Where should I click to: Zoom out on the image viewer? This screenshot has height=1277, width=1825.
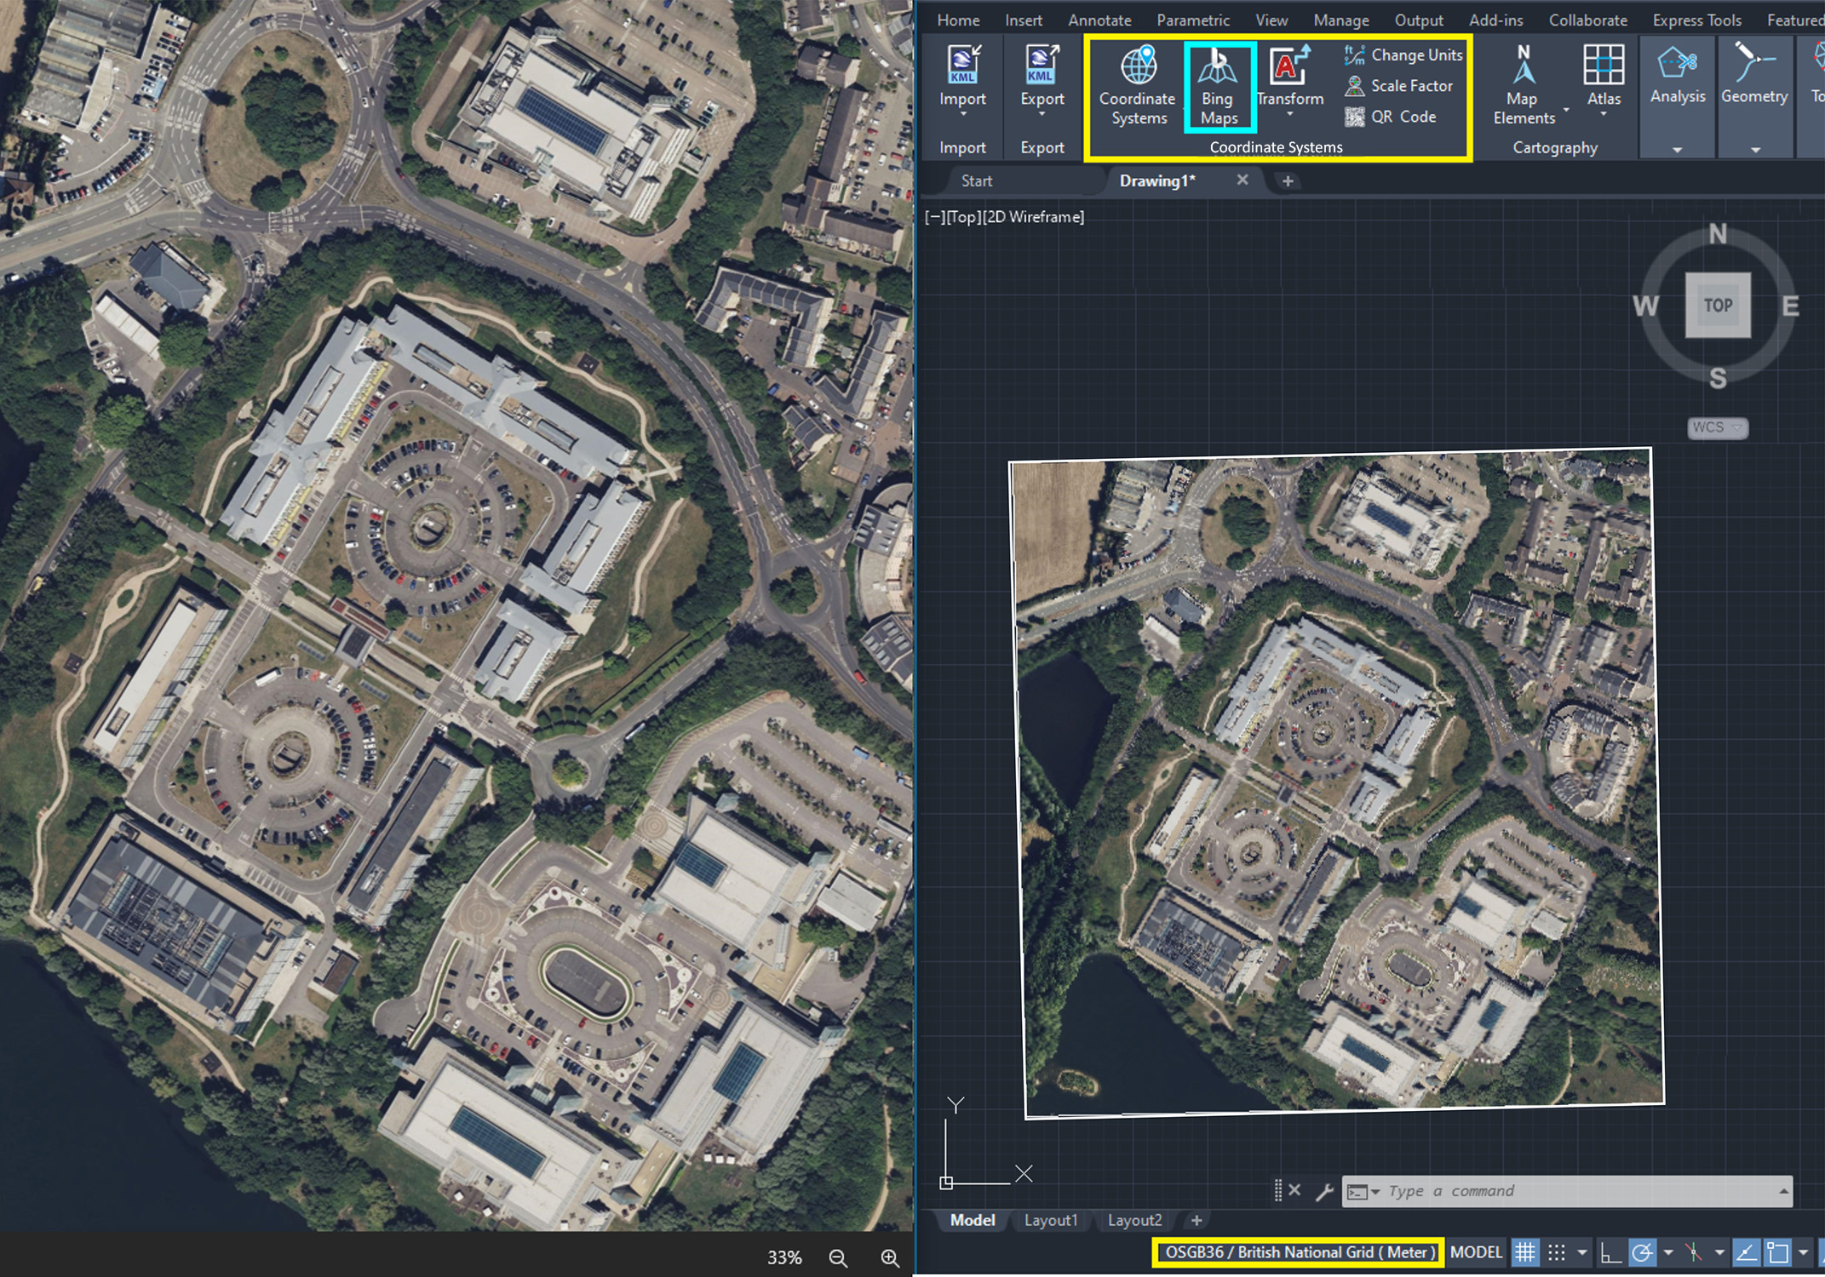click(x=838, y=1257)
